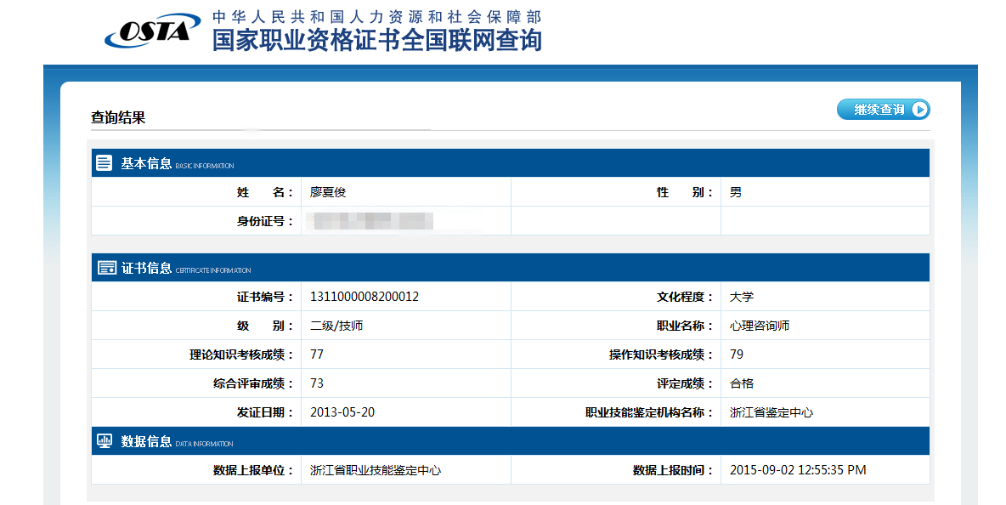Click the arrow icon on 继续查询 button
Image resolution: width=1006 pixels, height=505 pixels.
(x=919, y=110)
